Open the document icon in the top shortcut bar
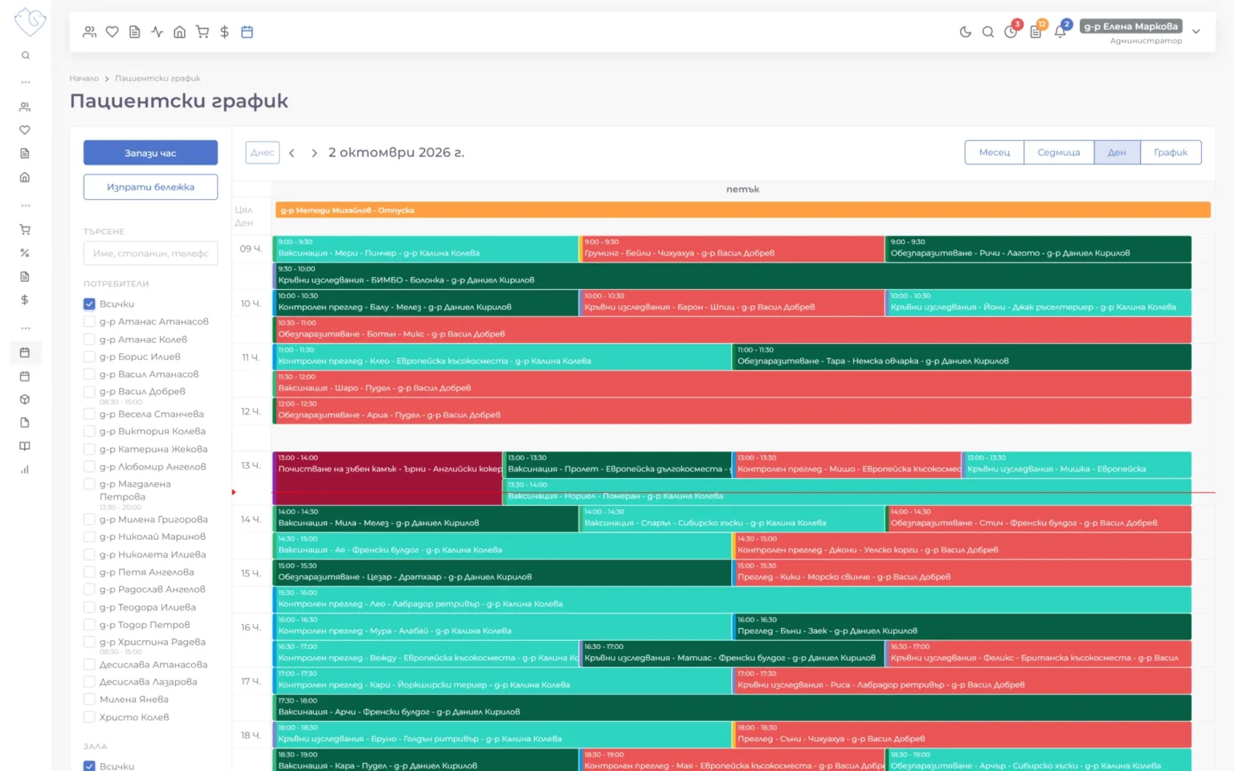Screen dimensions: 1234x771 135,32
